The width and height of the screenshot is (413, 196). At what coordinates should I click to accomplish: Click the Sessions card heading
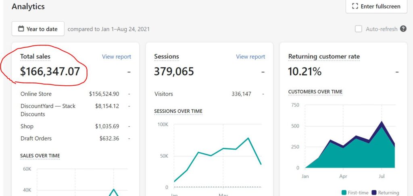pyautogui.click(x=167, y=56)
